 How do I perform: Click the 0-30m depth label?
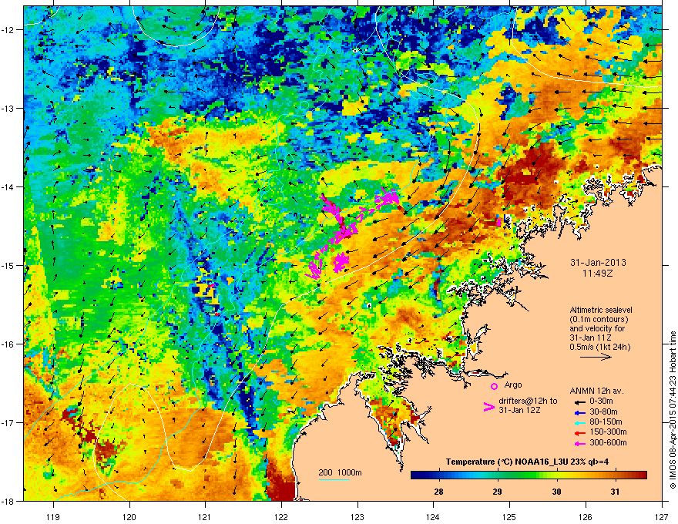pos(601,401)
